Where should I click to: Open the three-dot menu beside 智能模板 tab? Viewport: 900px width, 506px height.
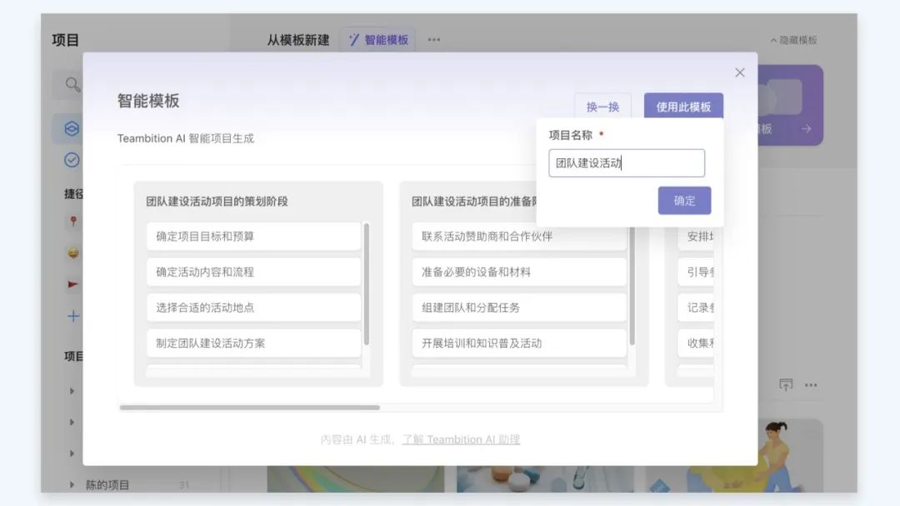click(433, 40)
